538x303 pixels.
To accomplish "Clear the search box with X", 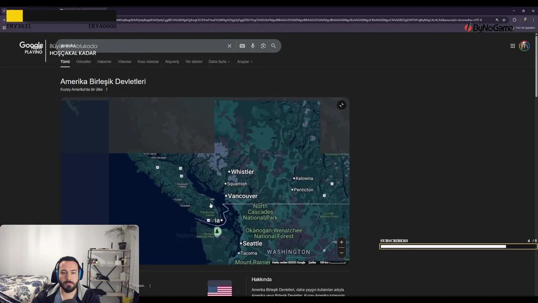I will pyautogui.click(x=229, y=46).
